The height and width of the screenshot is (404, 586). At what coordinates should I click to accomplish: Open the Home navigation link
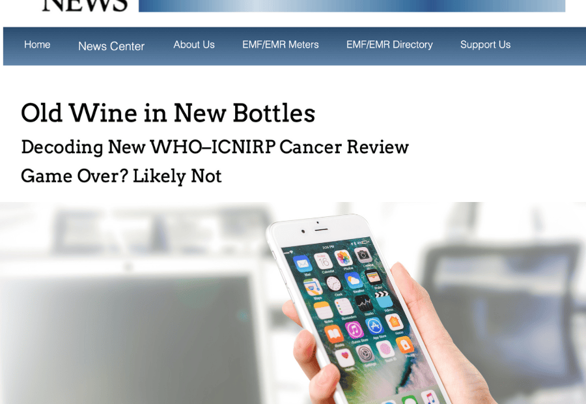point(37,44)
